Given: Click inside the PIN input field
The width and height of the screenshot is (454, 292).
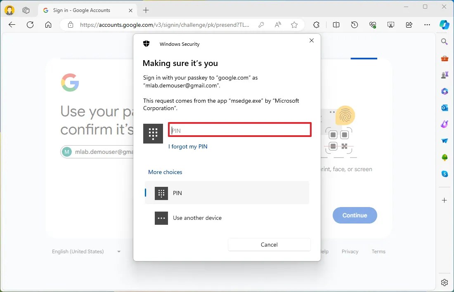Looking at the screenshot, I should [x=239, y=130].
